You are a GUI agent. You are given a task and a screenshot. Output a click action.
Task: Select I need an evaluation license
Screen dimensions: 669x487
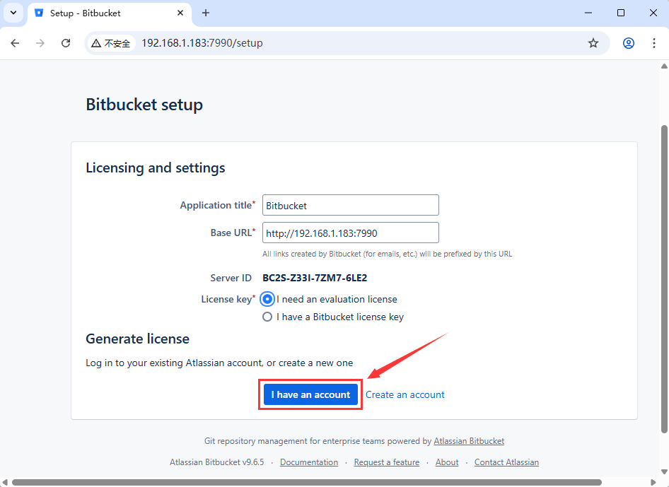click(x=267, y=300)
